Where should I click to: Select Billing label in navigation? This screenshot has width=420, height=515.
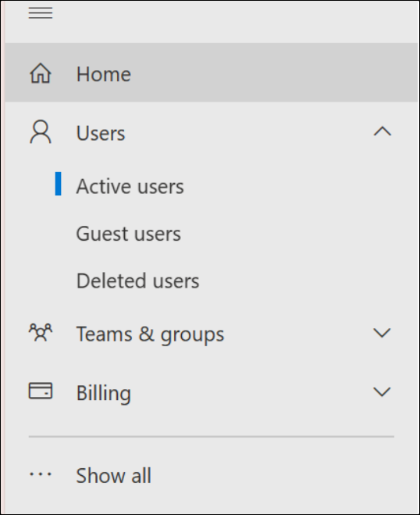(x=104, y=393)
